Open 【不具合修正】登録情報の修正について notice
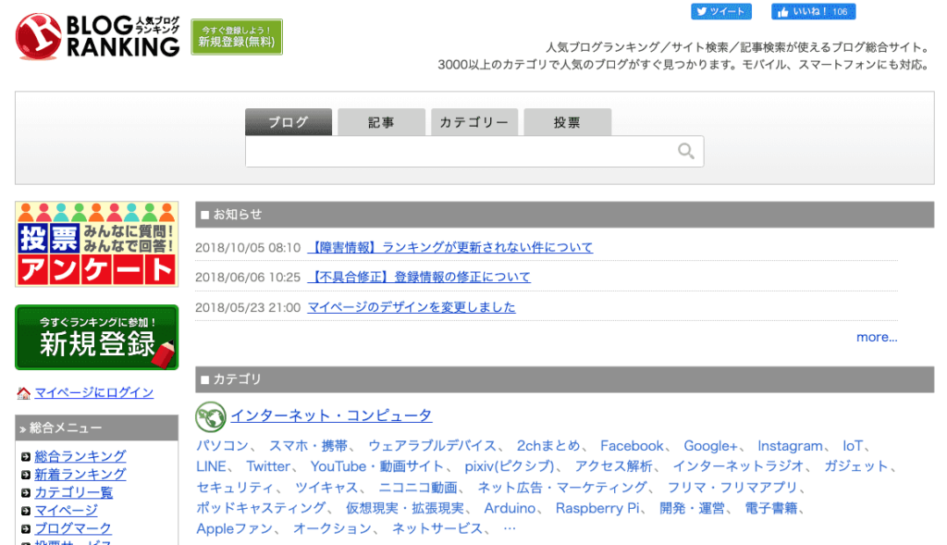 point(419,278)
